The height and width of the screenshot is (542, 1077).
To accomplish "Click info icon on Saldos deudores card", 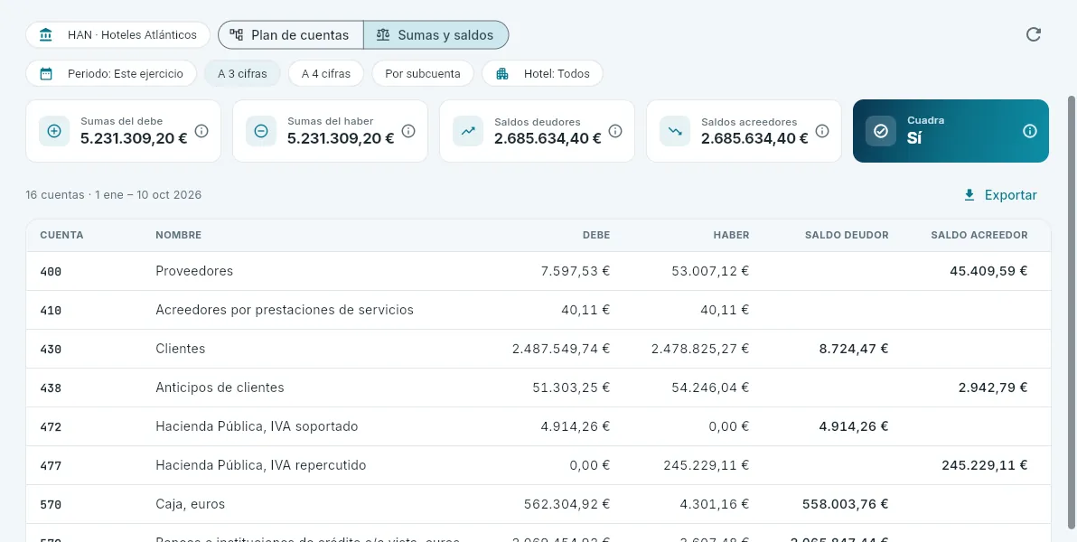I will 614,130.
